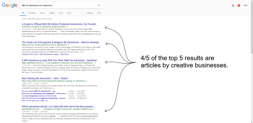Expand dropdown arrow beside reddit.com URL
This screenshot has height=123, width=253.
click(86, 81)
